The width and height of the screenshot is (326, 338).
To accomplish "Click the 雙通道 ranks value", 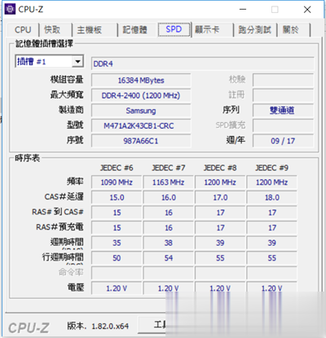I will pos(283,111).
